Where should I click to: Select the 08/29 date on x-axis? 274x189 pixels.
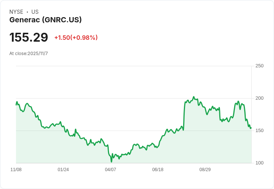pos(205,170)
